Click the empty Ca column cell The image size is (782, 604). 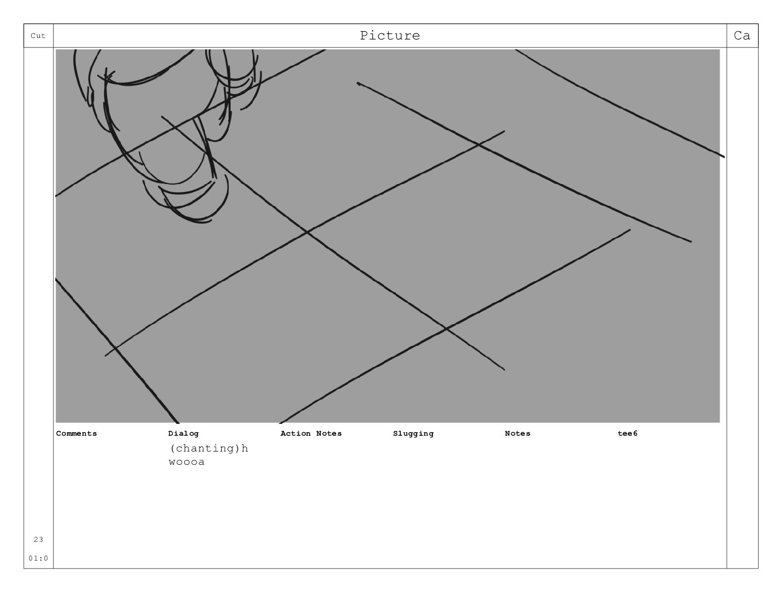pyautogui.click(x=743, y=308)
